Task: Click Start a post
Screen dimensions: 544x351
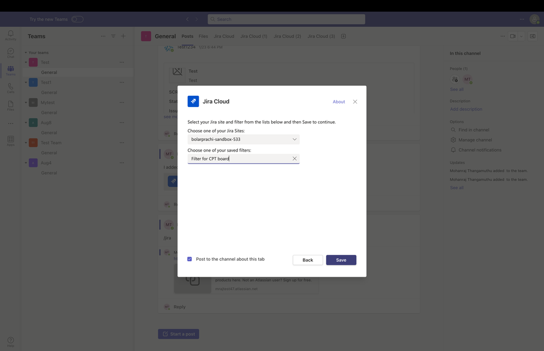Action: click(178, 334)
